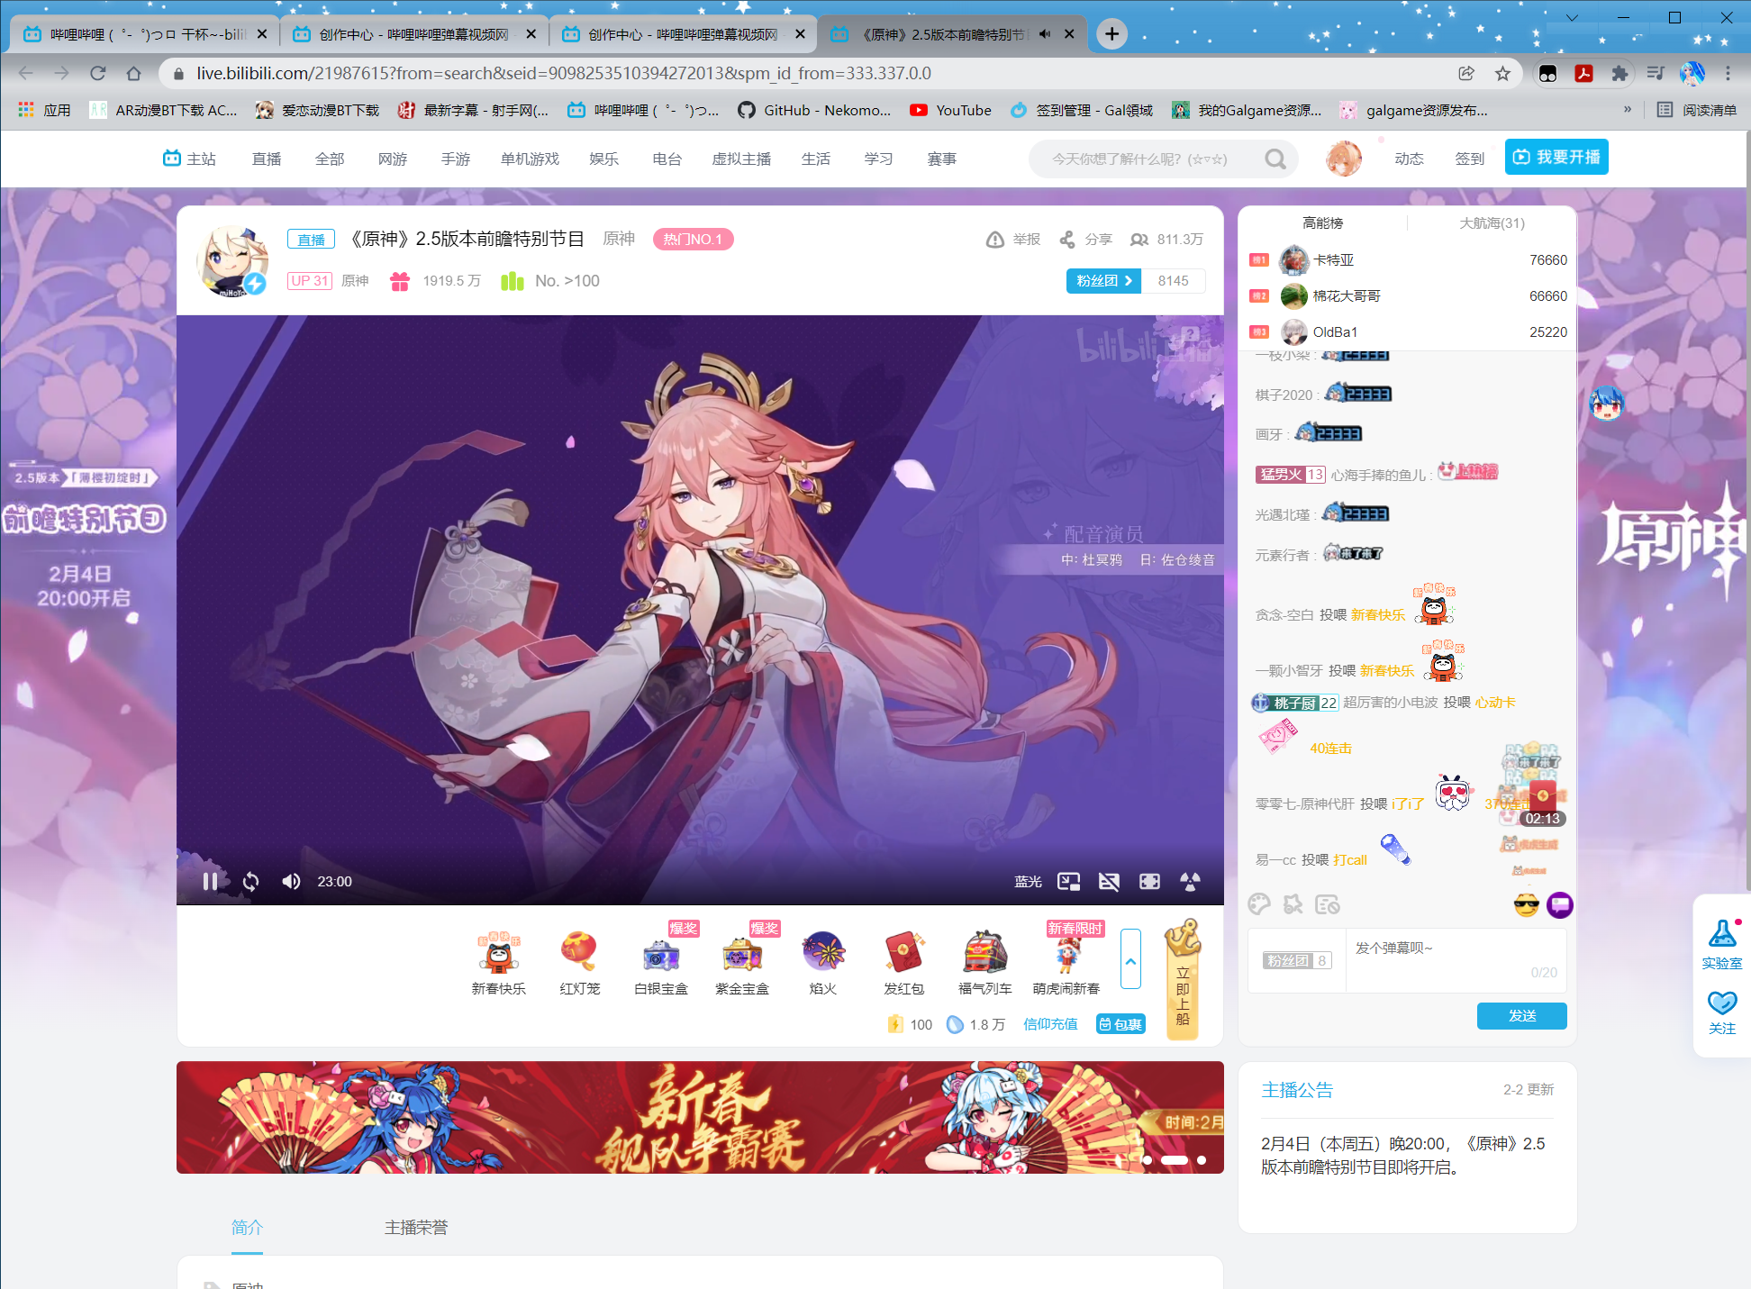Open Chrome extensions puzzle icon
This screenshot has height=1289, width=1751.
(x=1619, y=73)
